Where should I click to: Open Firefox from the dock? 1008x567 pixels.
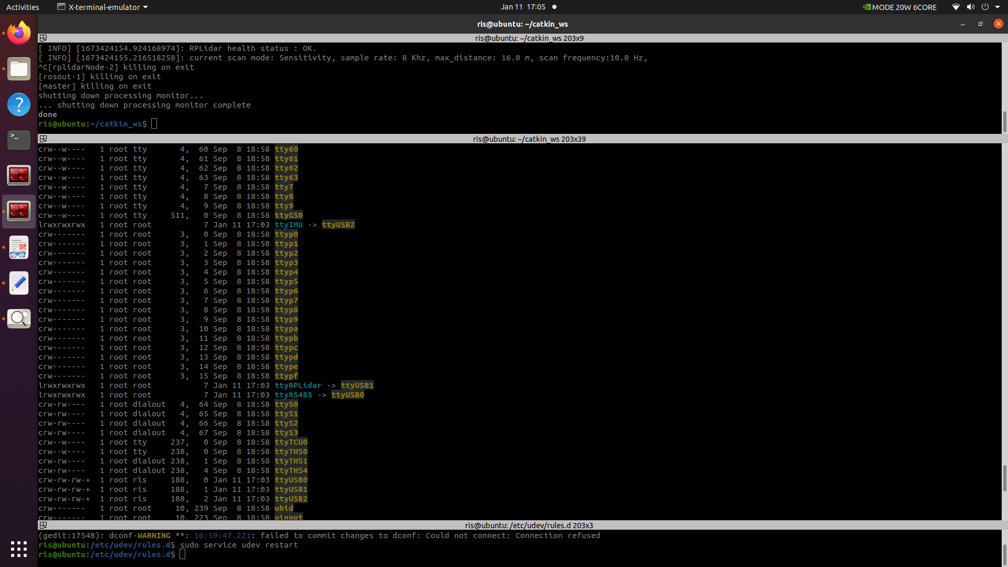tap(19, 33)
